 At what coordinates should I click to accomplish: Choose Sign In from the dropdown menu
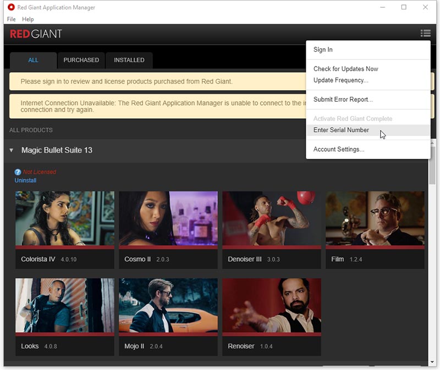368,49
